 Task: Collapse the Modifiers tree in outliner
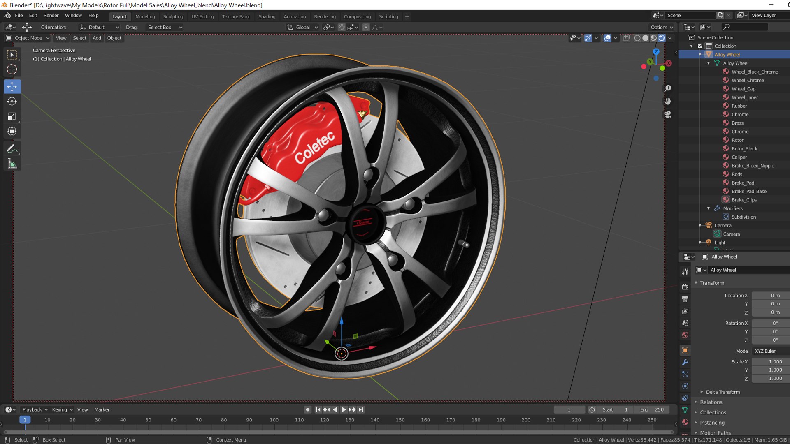pyautogui.click(x=709, y=208)
